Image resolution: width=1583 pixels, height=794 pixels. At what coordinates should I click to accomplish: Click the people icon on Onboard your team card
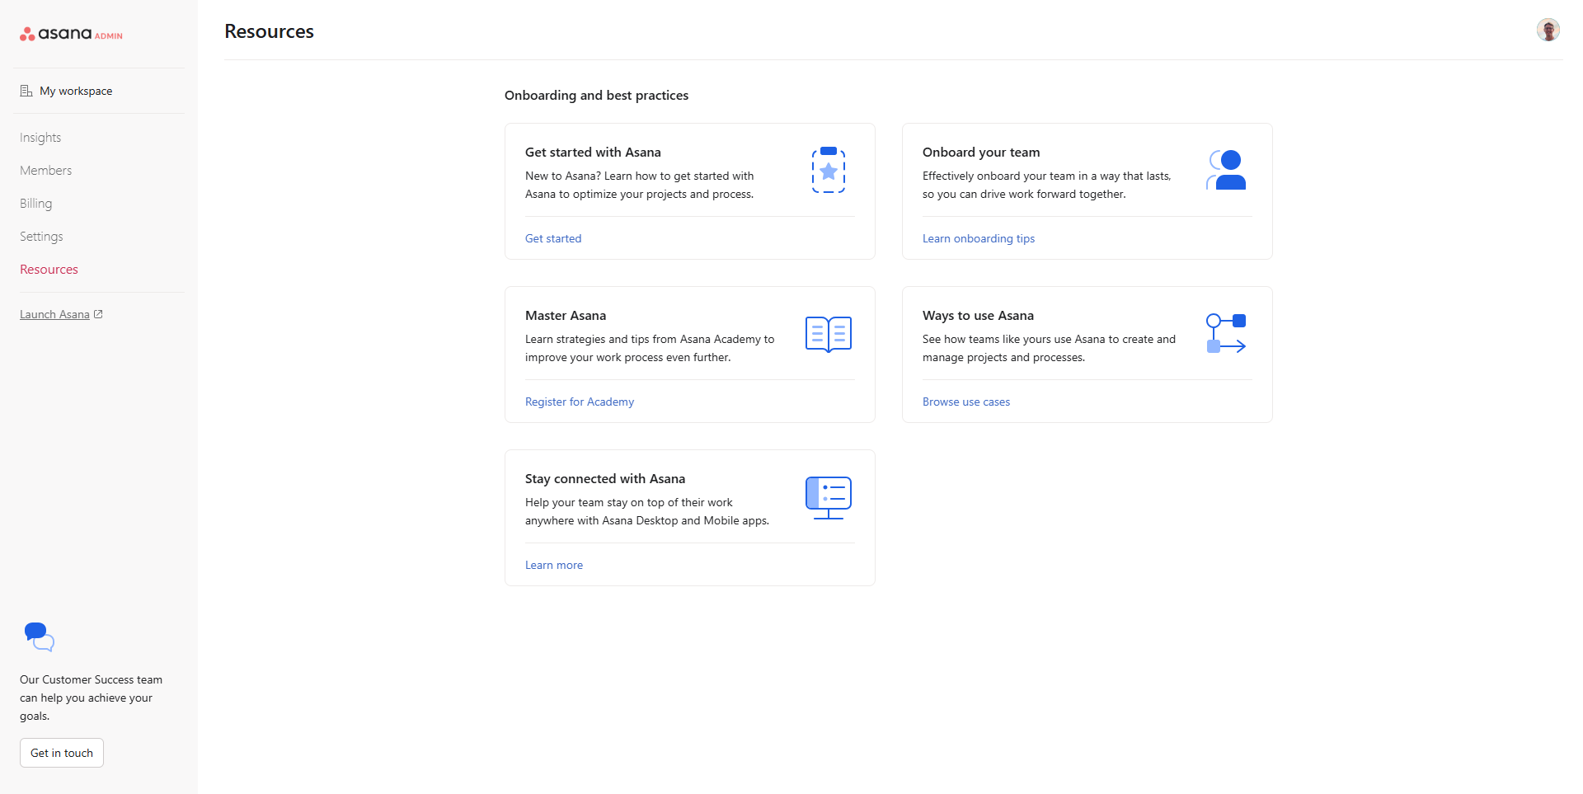click(1226, 170)
